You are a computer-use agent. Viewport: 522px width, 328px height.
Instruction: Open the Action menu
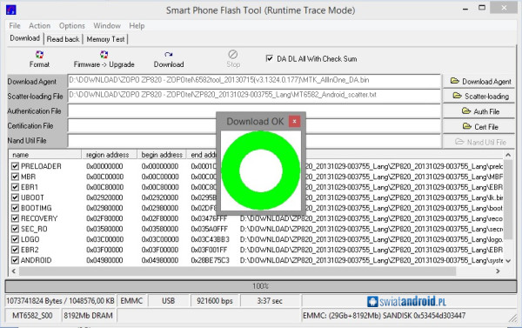[40, 25]
